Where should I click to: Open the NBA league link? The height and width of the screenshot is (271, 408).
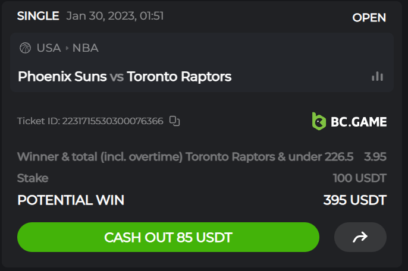tap(86, 48)
